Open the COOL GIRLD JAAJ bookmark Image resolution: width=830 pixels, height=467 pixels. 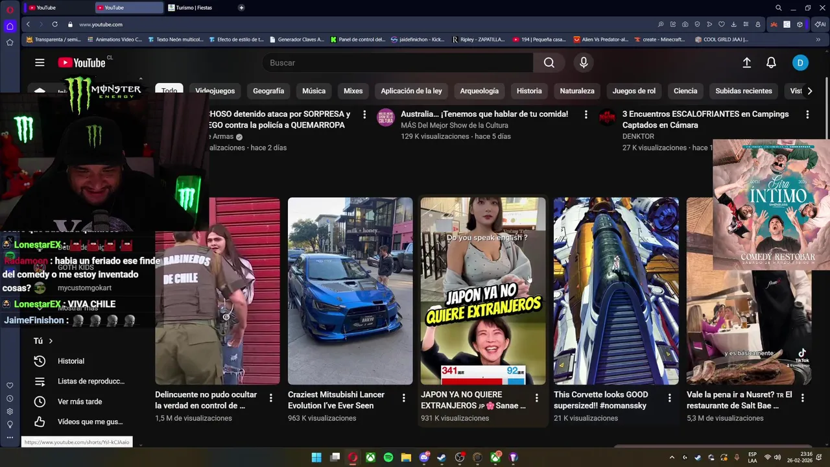click(721, 40)
